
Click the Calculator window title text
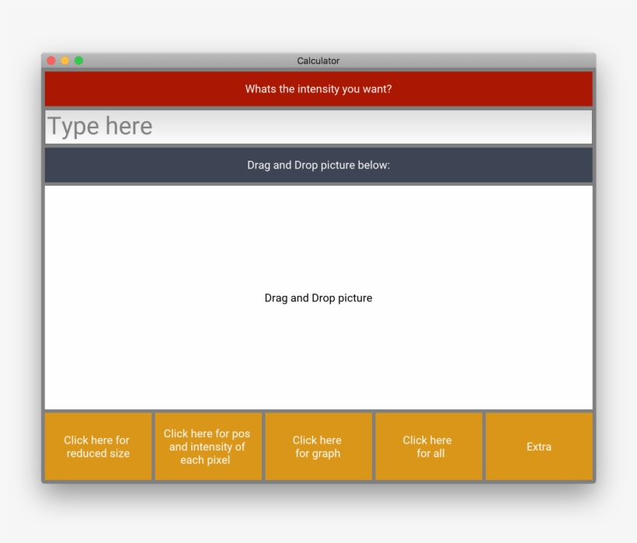318,61
